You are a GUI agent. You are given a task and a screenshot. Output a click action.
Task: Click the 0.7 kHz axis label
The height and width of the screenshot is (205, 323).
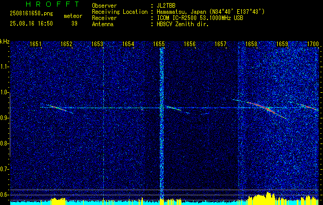[x=4, y=169]
